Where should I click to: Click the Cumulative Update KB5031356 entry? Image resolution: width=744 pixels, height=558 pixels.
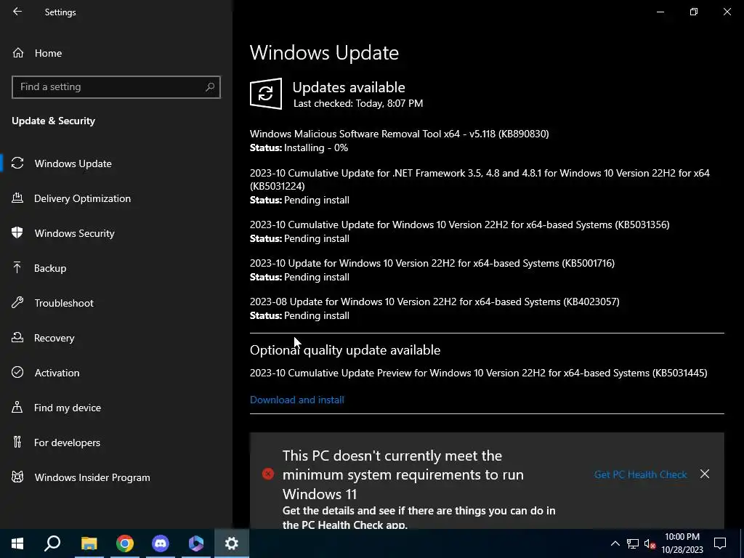pos(460,225)
